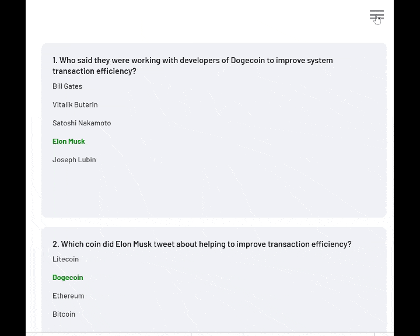The width and height of the screenshot is (420, 336).
Task: Choose Litecoin in question 2
Action: point(65,259)
